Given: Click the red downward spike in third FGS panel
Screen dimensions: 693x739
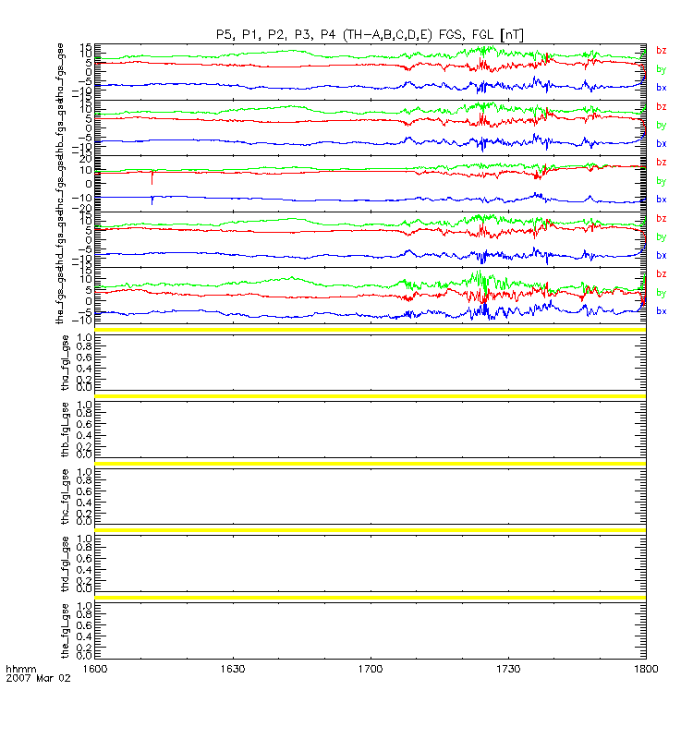Looking at the screenshot, I should [x=152, y=177].
